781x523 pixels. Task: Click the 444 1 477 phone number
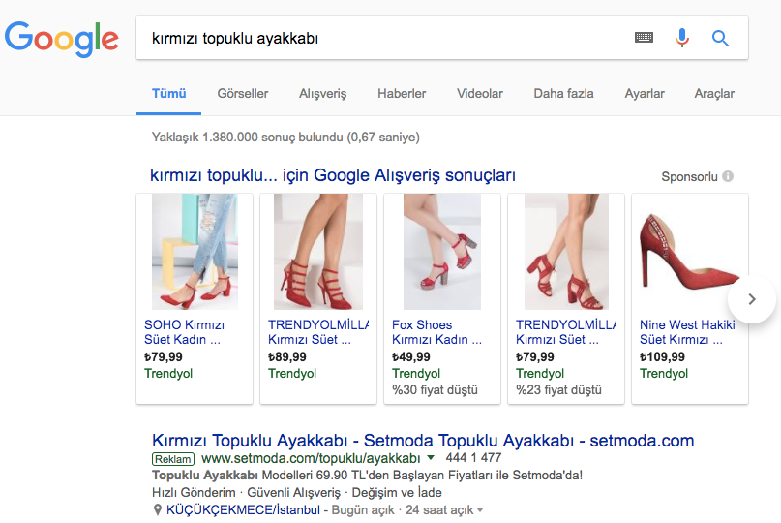[x=473, y=458]
